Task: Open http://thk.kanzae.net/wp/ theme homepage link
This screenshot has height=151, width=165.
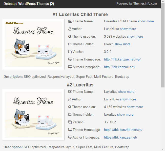Action: point(122,59)
